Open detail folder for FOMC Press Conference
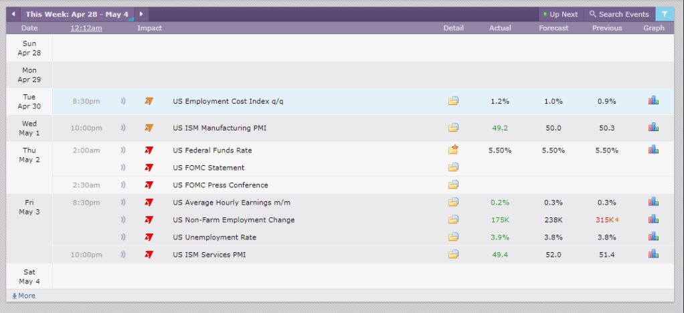The height and width of the screenshot is (313, 684). [453, 185]
